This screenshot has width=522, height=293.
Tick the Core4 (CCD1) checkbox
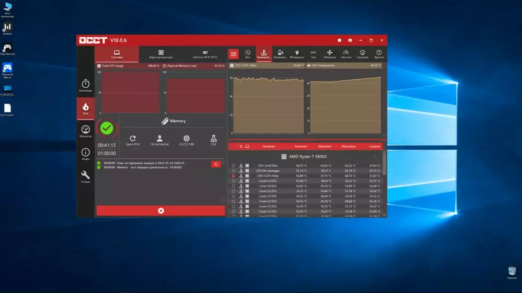point(233,201)
